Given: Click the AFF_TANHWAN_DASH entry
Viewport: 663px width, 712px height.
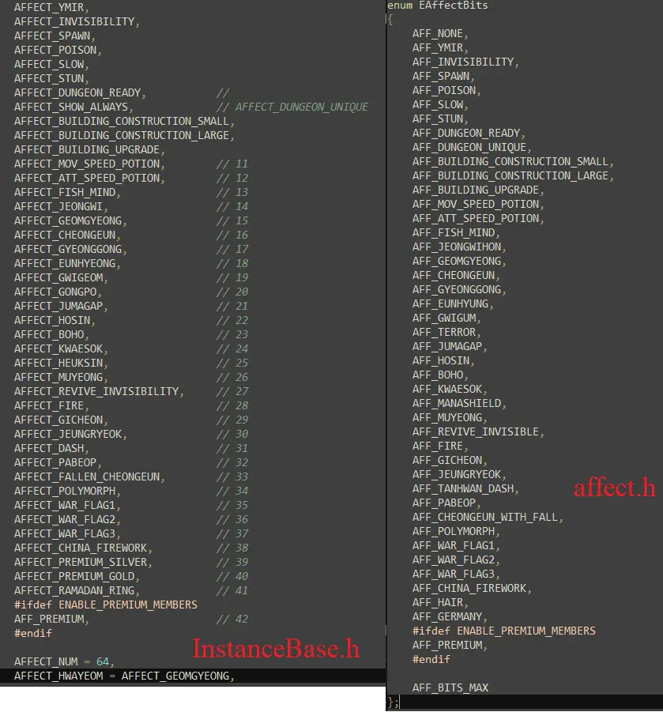Looking at the screenshot, I should [x=465, y=488].
